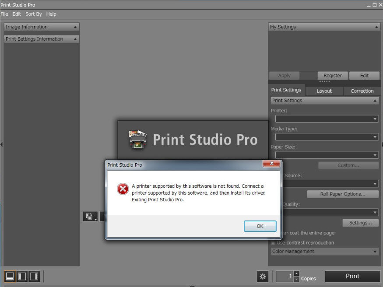The width and height of the screenshot is (383, 287).
Task: Switch to the Correction tab
Action: 362,91
